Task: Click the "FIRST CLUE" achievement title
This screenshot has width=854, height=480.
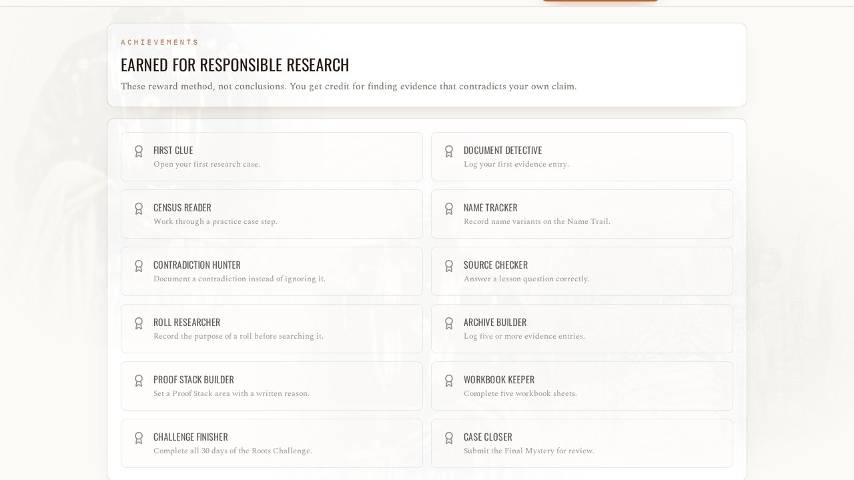Action: pos(173,151)
